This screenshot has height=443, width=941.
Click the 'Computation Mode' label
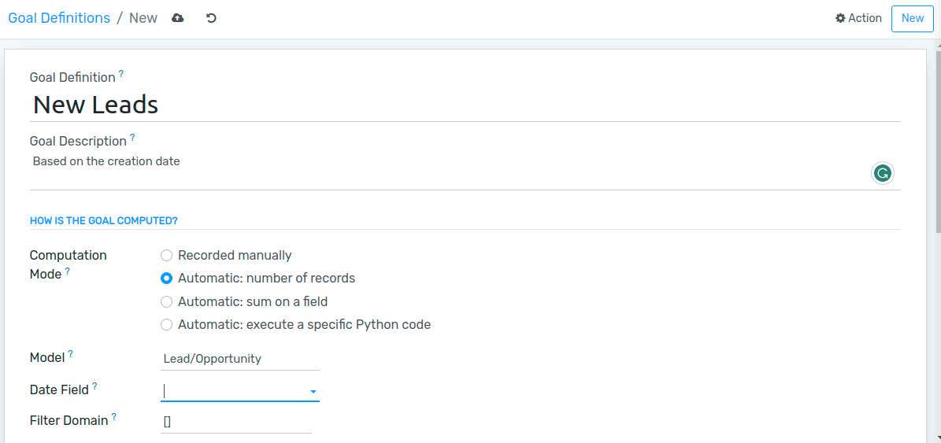tap(68, 264)
